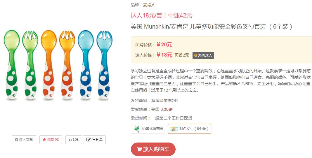Select the 彩色叉勺（6个装）product option
Screen dimensions: 312x158
189,129
